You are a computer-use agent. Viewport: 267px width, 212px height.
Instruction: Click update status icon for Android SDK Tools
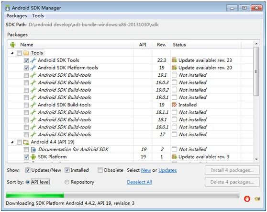click(x=174, y=60)
